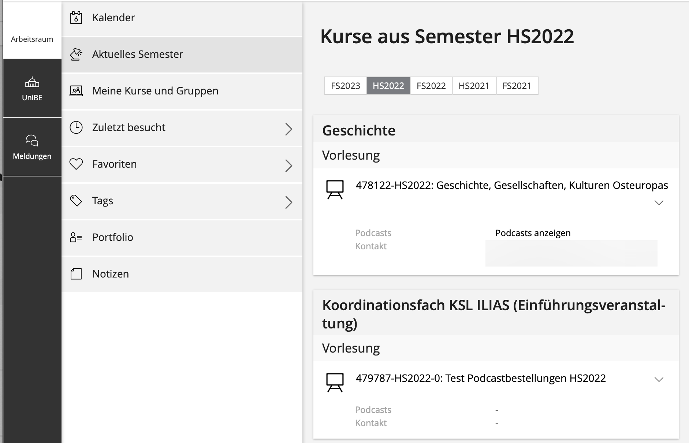This screenshot has height=443, width=689.
Task: Open dropdown for Test Podcastbestellungen course
Action: click(659, 379)
